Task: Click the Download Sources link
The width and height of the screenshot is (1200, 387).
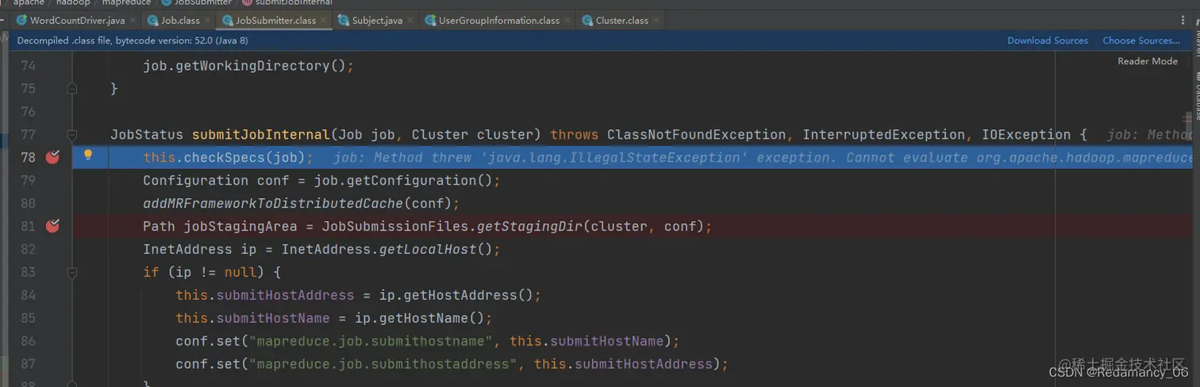Action: (x=1048, y=40)
